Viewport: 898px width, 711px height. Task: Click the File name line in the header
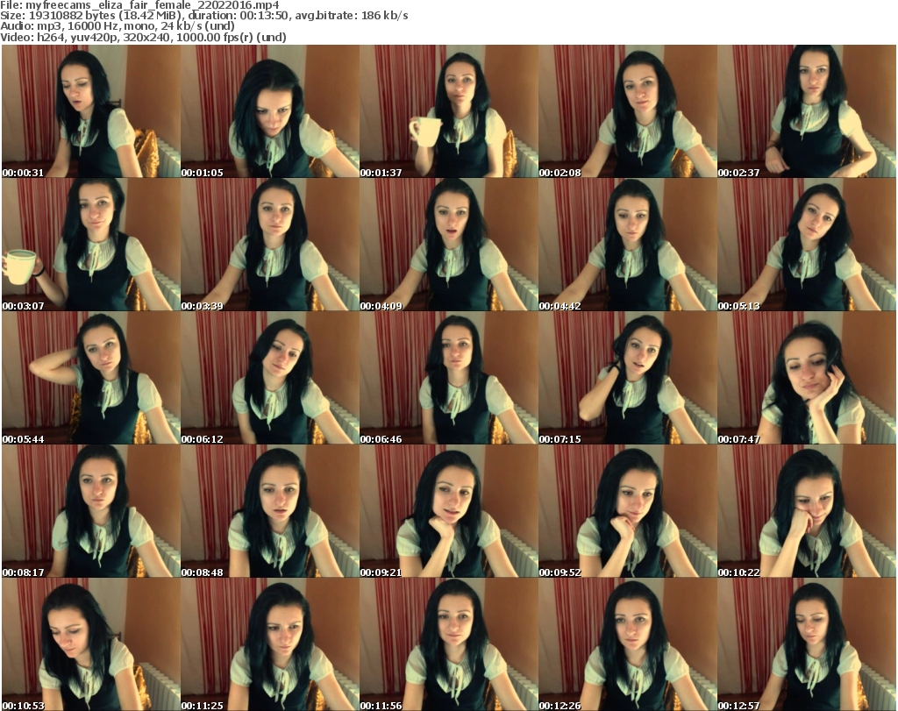pyautogui.click(x=139, y=5)
